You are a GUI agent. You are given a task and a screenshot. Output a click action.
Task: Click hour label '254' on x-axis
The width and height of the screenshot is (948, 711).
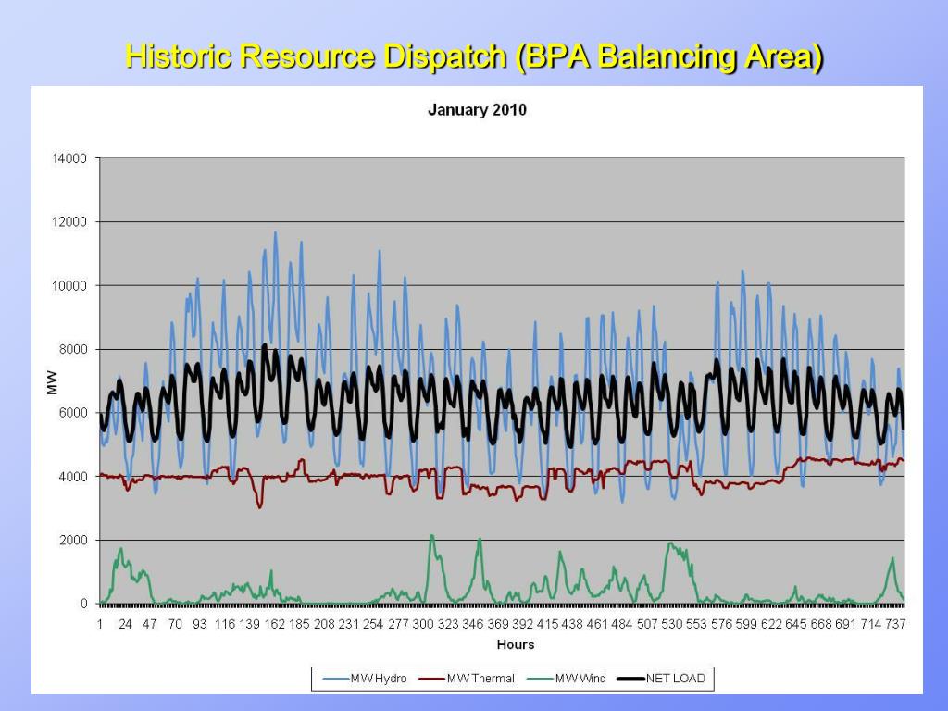pyautogui.click(x=374, y=624)
